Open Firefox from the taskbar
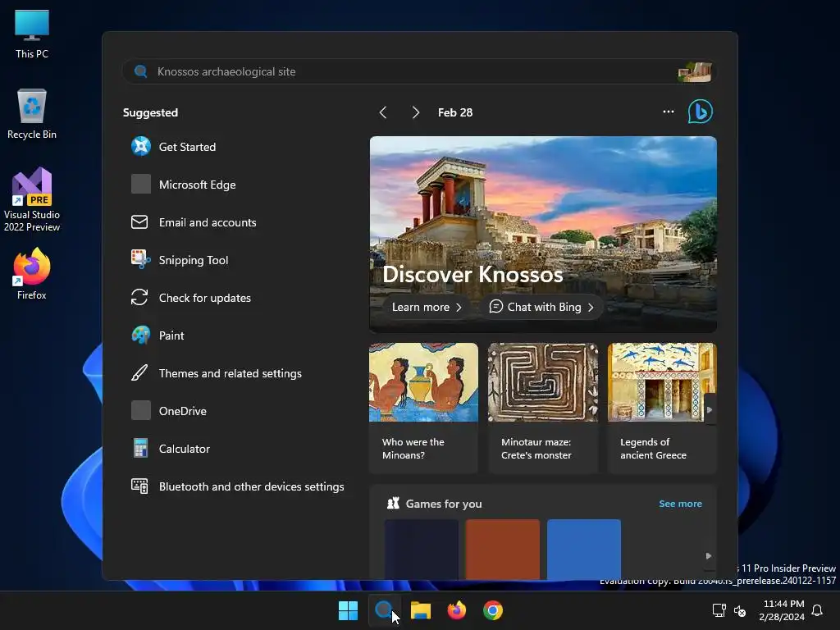The width and height of the screenshot is (840, 630). point(456,610)
